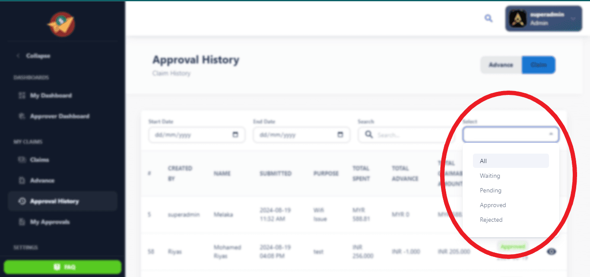Open the Start Date calendar picker icon
590x277 pixels.
(235, 135)
